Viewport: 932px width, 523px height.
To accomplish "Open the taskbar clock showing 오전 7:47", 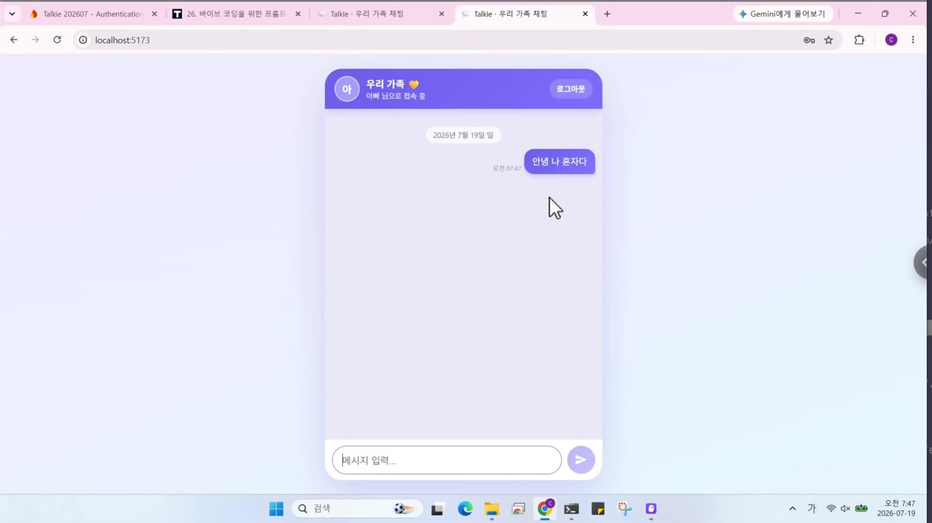I will click(896, 508).
